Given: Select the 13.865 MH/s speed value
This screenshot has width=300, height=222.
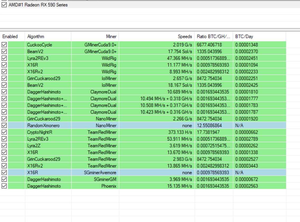Looking at the screenshot, I should click(x=180, y=166).
